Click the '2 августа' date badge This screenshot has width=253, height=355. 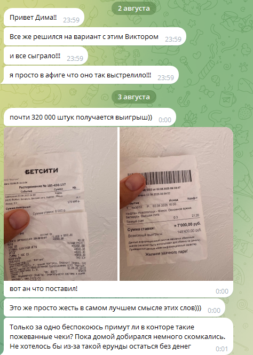click(134, 9)
